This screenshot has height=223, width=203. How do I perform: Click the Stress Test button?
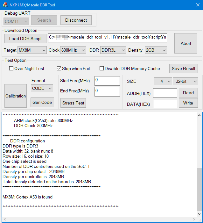pyautogui.click(x=73, y=103)
